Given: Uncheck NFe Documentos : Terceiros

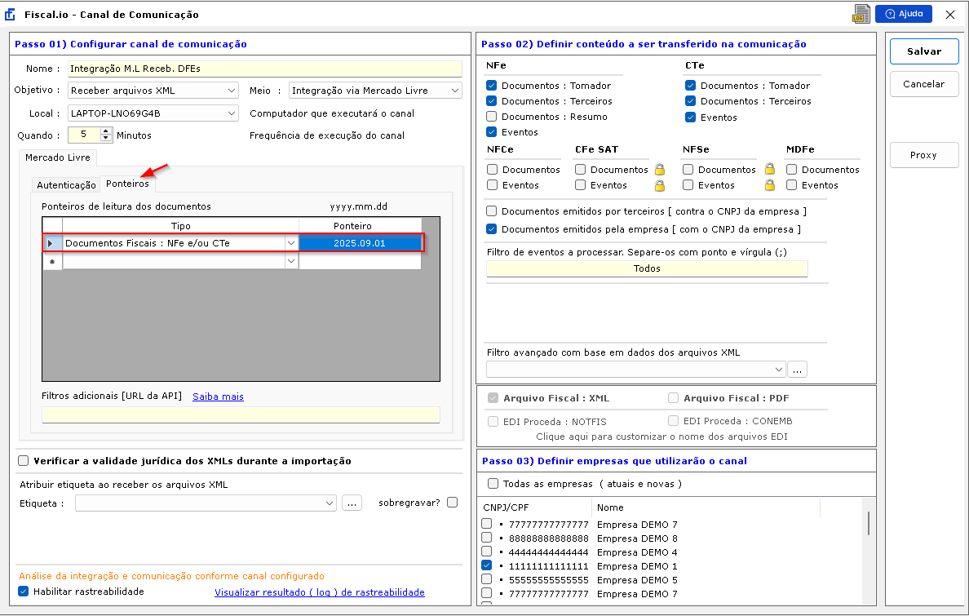Looking at the screenshot, I should click(491, 101).
